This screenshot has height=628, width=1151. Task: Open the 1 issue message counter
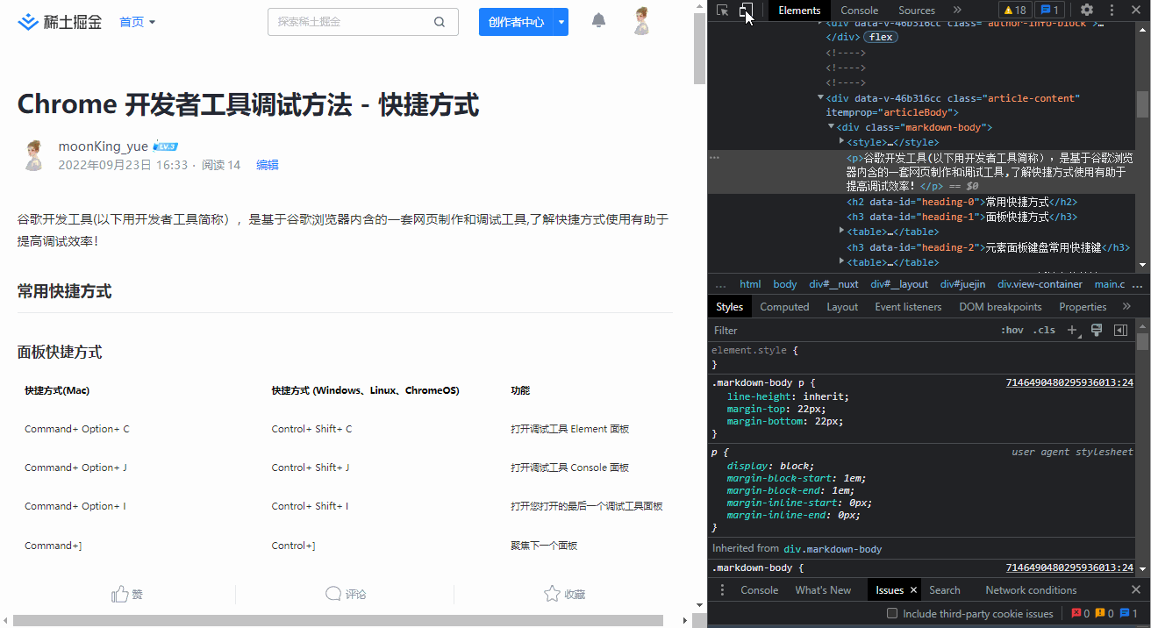1049,11
